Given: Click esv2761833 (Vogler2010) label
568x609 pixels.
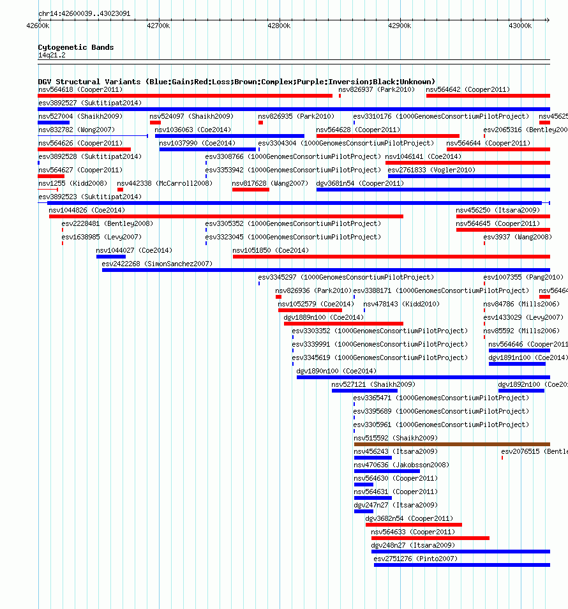Looking at the screenshot, I should tap(431, 170).
